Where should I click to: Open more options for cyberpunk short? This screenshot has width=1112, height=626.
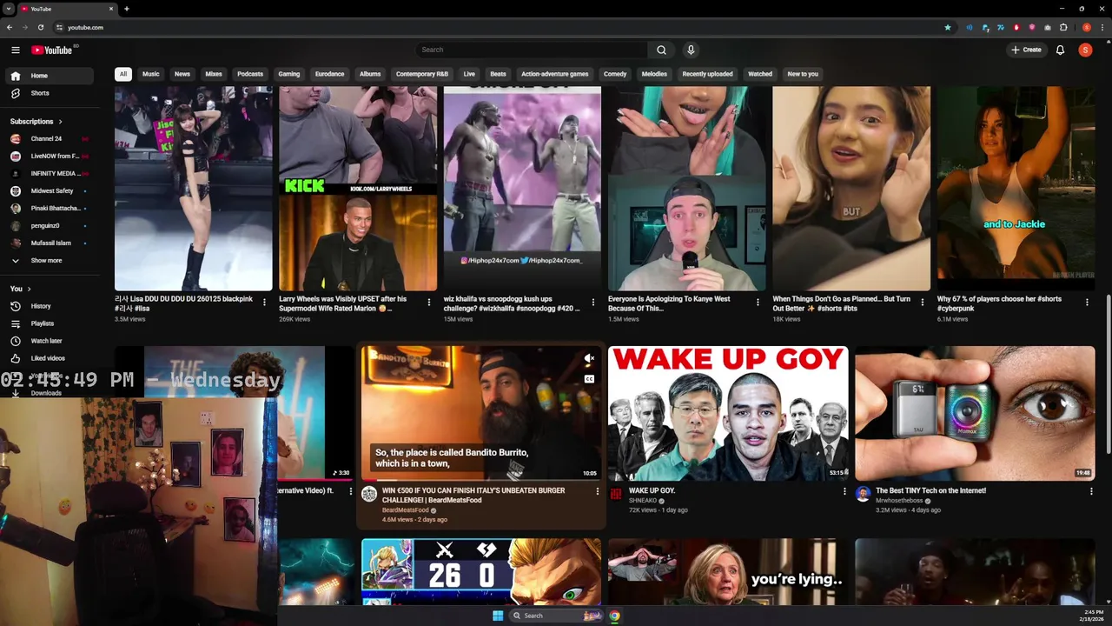(1087, 303)
